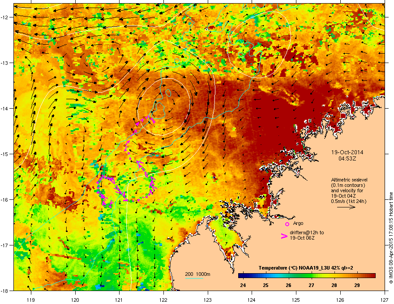Click the latitude axis label -17
The height and width of the screenshot is (304, 394).
pos(4,245)
